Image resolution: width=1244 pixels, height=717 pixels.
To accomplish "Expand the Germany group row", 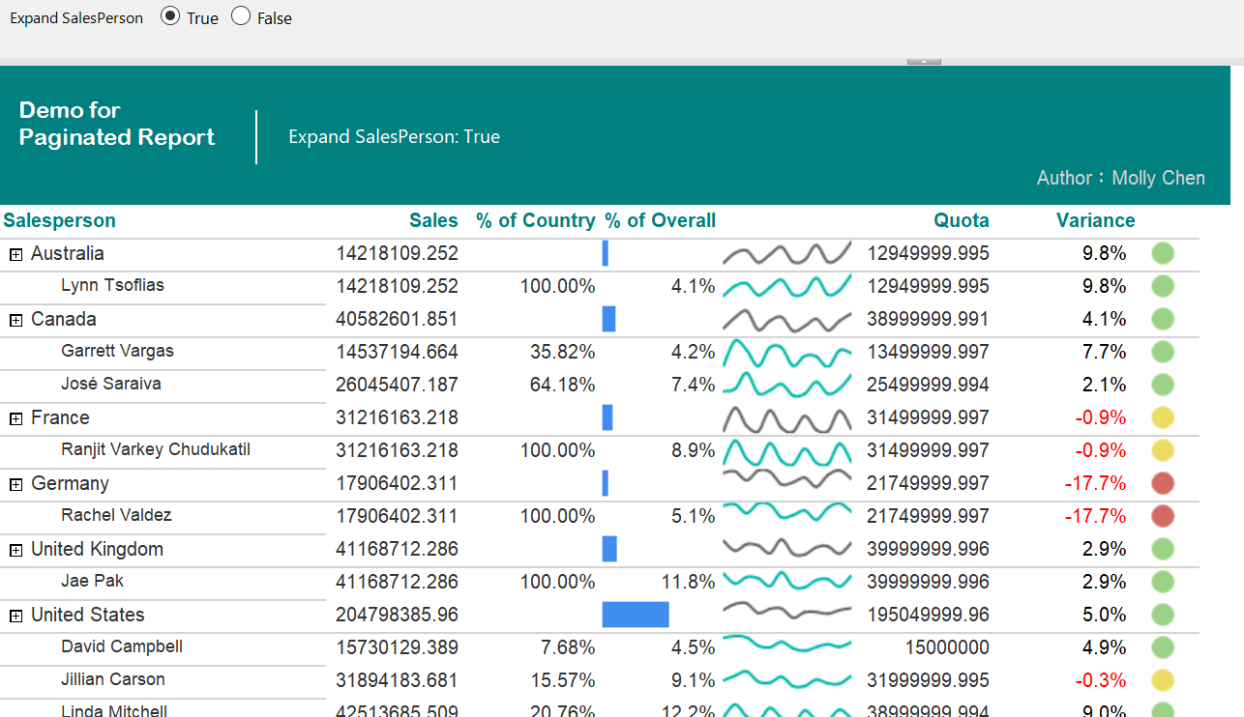I will [14, 483].
